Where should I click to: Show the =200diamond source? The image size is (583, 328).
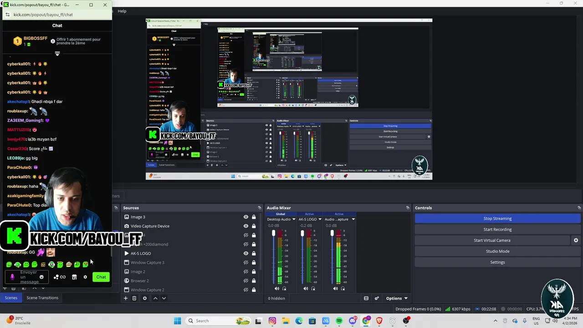click(246, 244)
